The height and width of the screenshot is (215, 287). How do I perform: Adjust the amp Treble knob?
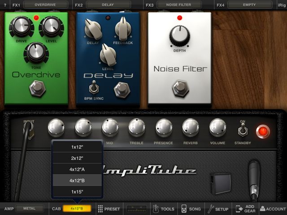(x=137, y=128)
